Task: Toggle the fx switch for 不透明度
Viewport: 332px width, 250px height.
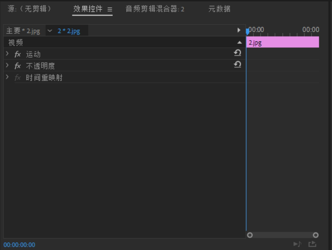Action: [x=18, y=66]
